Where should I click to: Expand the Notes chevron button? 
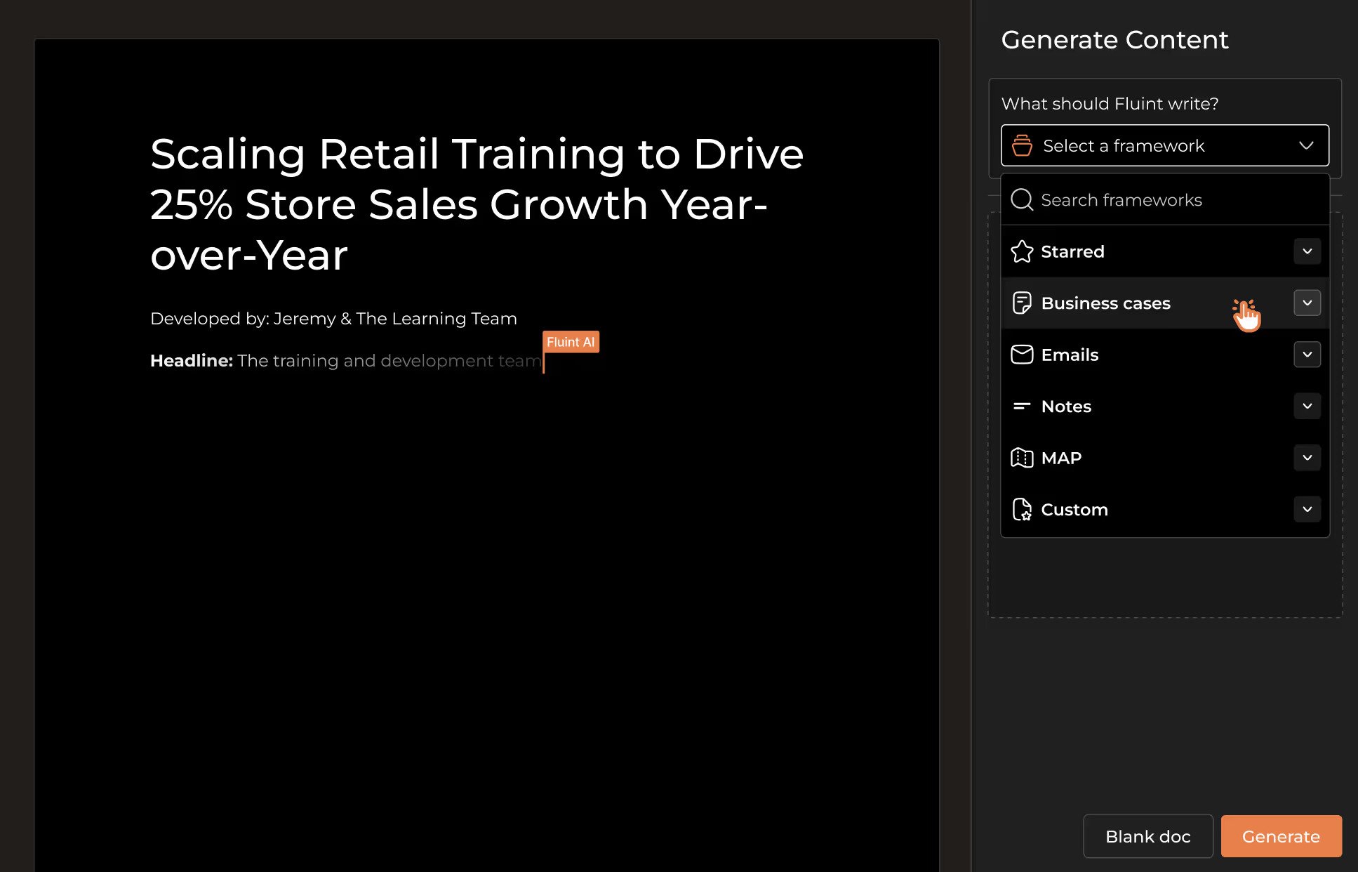pos(1307,407)
